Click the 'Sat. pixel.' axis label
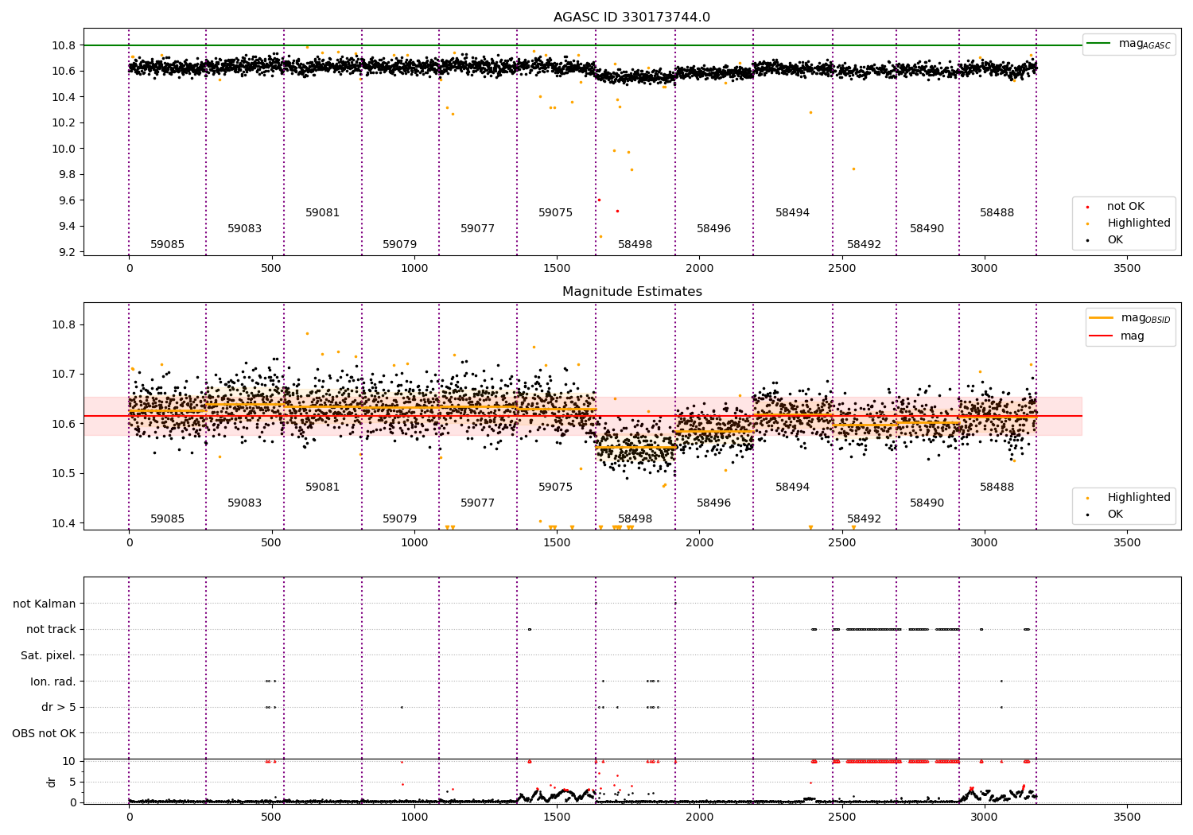Screen dimensions: 1193x835 coord(49,655)
